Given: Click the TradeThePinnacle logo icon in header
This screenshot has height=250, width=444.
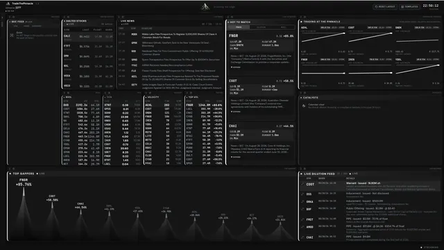Looking at the screenshot, I should [8, 3].
